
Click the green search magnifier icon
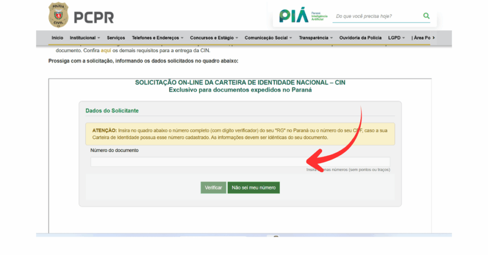coord(426,16)
